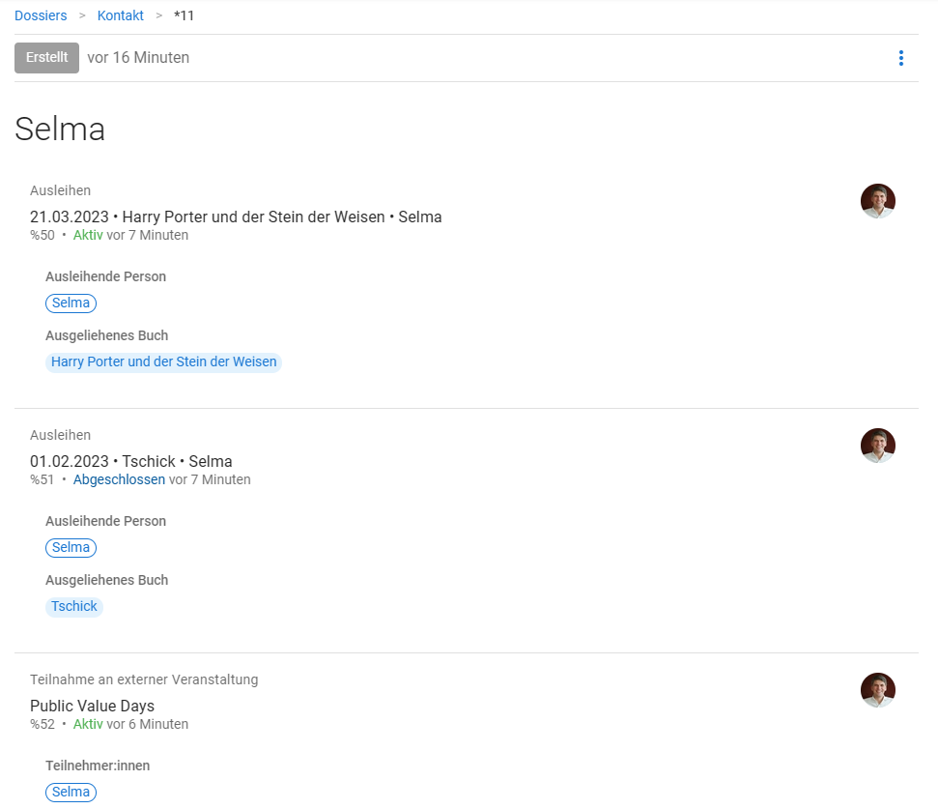938x809 pixels.
Task: Navigate to Kontakt breadcrumb
Action: 121,15
